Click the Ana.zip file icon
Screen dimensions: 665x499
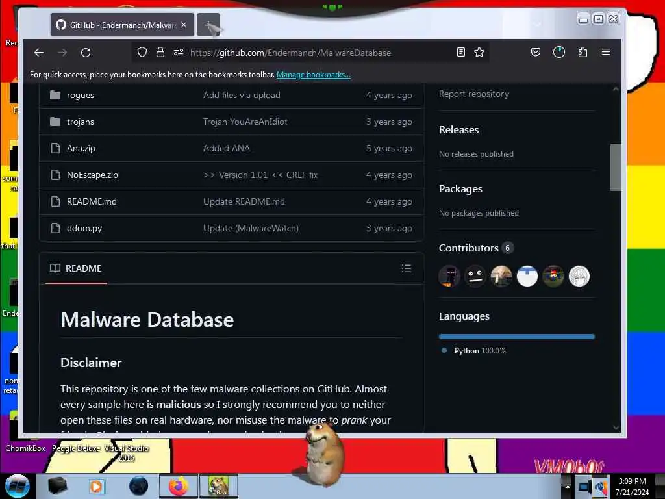click(x=55, y=148)
